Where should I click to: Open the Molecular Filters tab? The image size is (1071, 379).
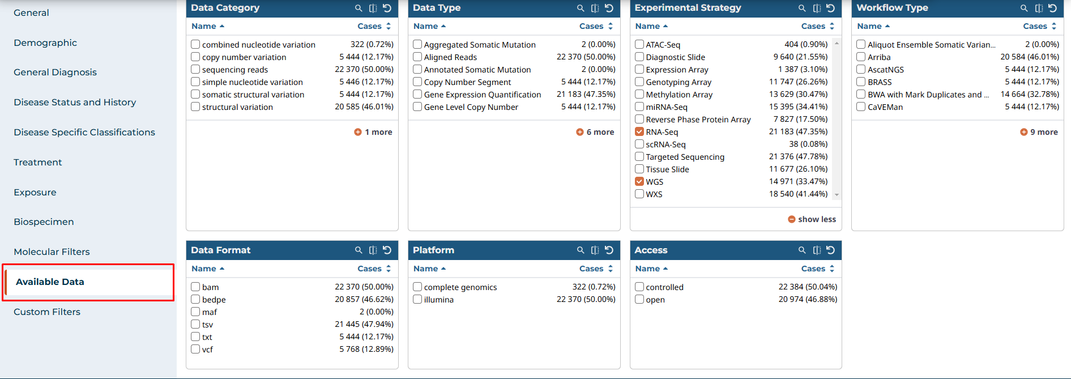point(52,252)
